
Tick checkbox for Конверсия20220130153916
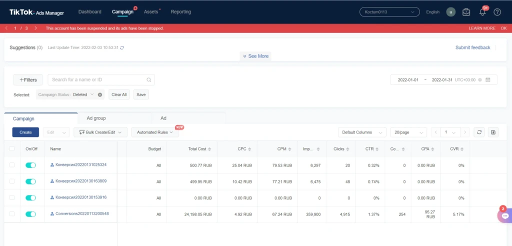pos(12,197)
